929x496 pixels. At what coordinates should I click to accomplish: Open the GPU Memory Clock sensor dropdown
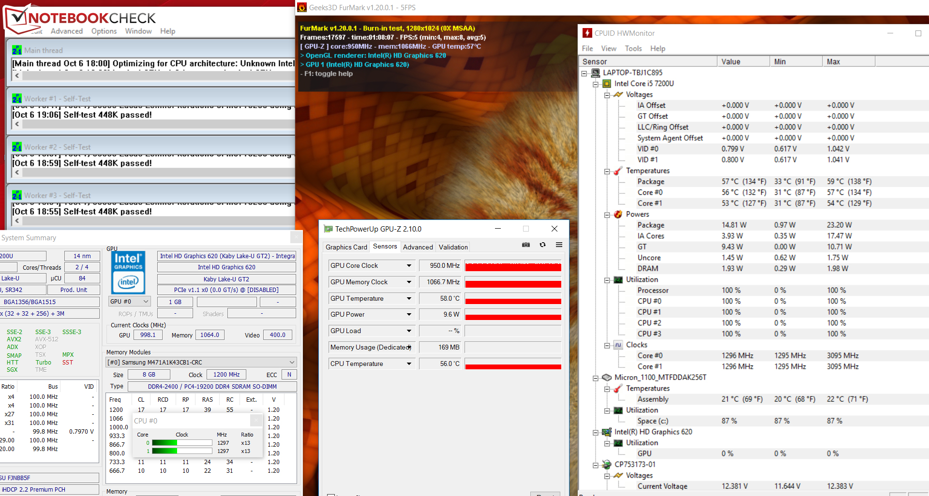(x=409, y=282)
